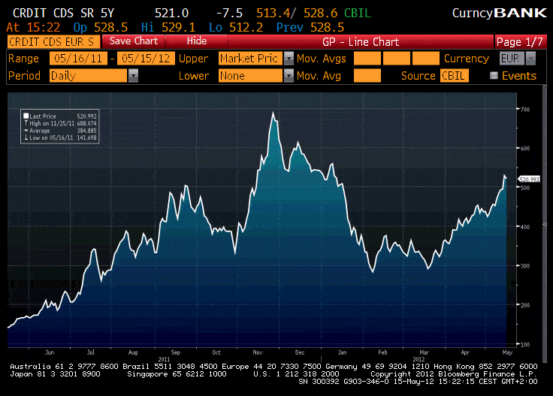Open the Lower None dropdown arrow
553x396 pixels.
[286, 75]
